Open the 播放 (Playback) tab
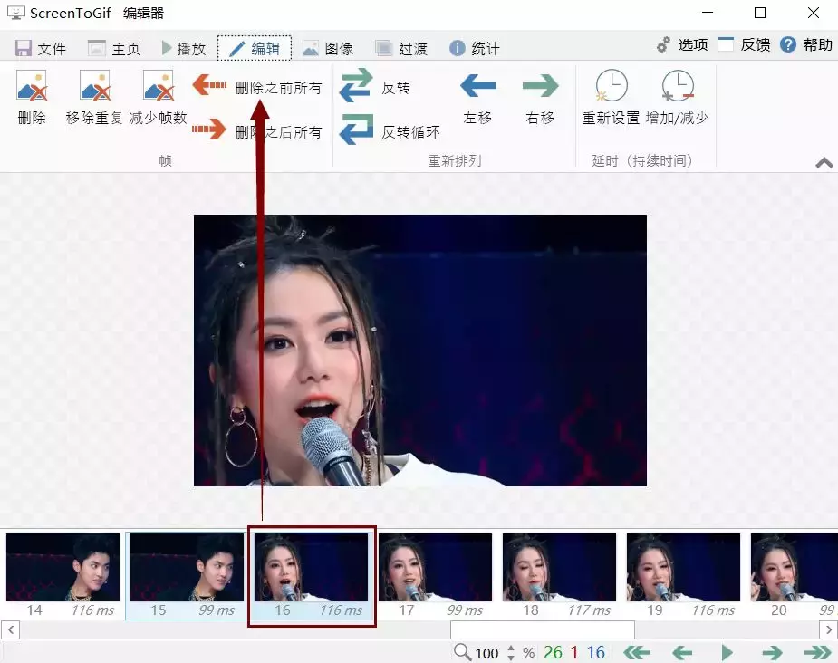This screenshot has width=838, height=663. point(183,49)
